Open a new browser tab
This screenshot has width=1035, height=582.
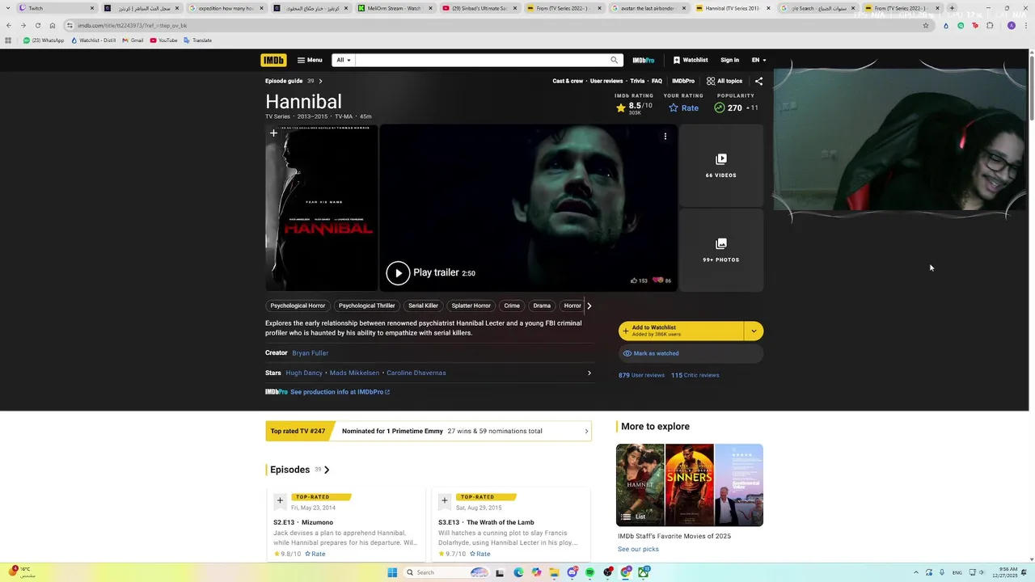click(952, 8)
